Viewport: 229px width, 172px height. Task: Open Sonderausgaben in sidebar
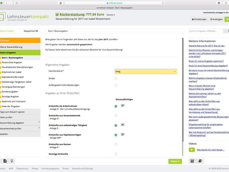[x=10, y=92]
